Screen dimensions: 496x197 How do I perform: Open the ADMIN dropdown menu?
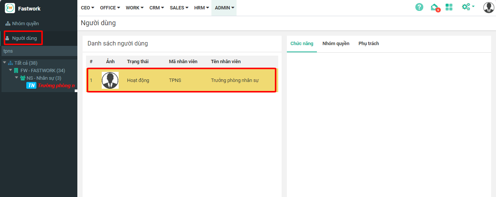224,8
